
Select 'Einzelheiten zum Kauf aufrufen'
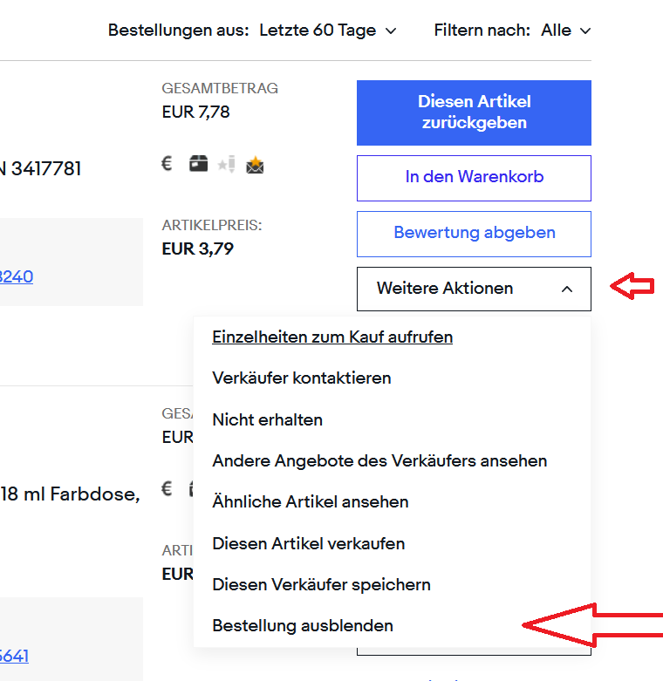tap(332, 337)
